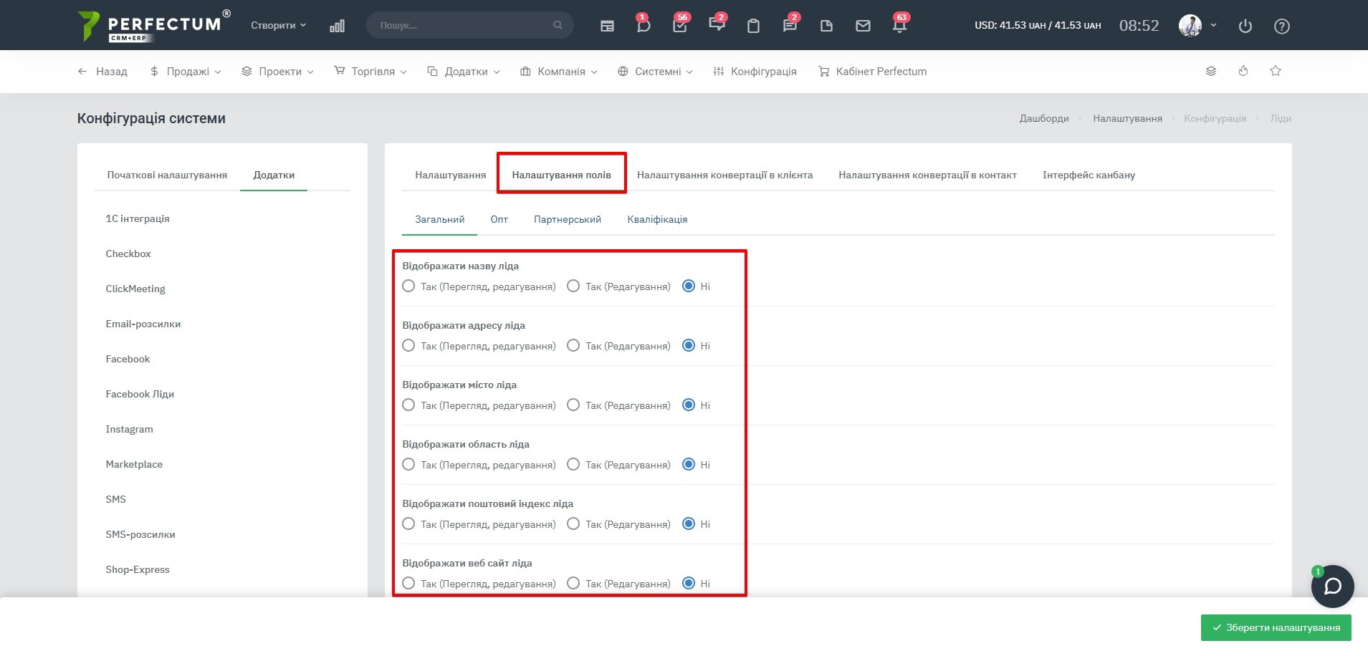This screenshot has height=656, width=1368.
Task: Open the document file icon
Action: [826, 26]
